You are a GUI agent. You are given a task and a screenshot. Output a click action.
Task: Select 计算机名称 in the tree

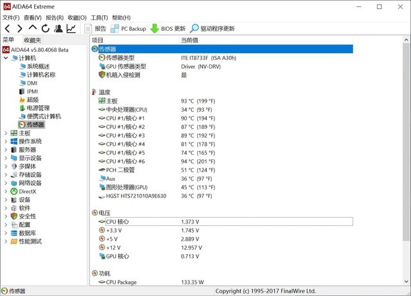(37, 74)
